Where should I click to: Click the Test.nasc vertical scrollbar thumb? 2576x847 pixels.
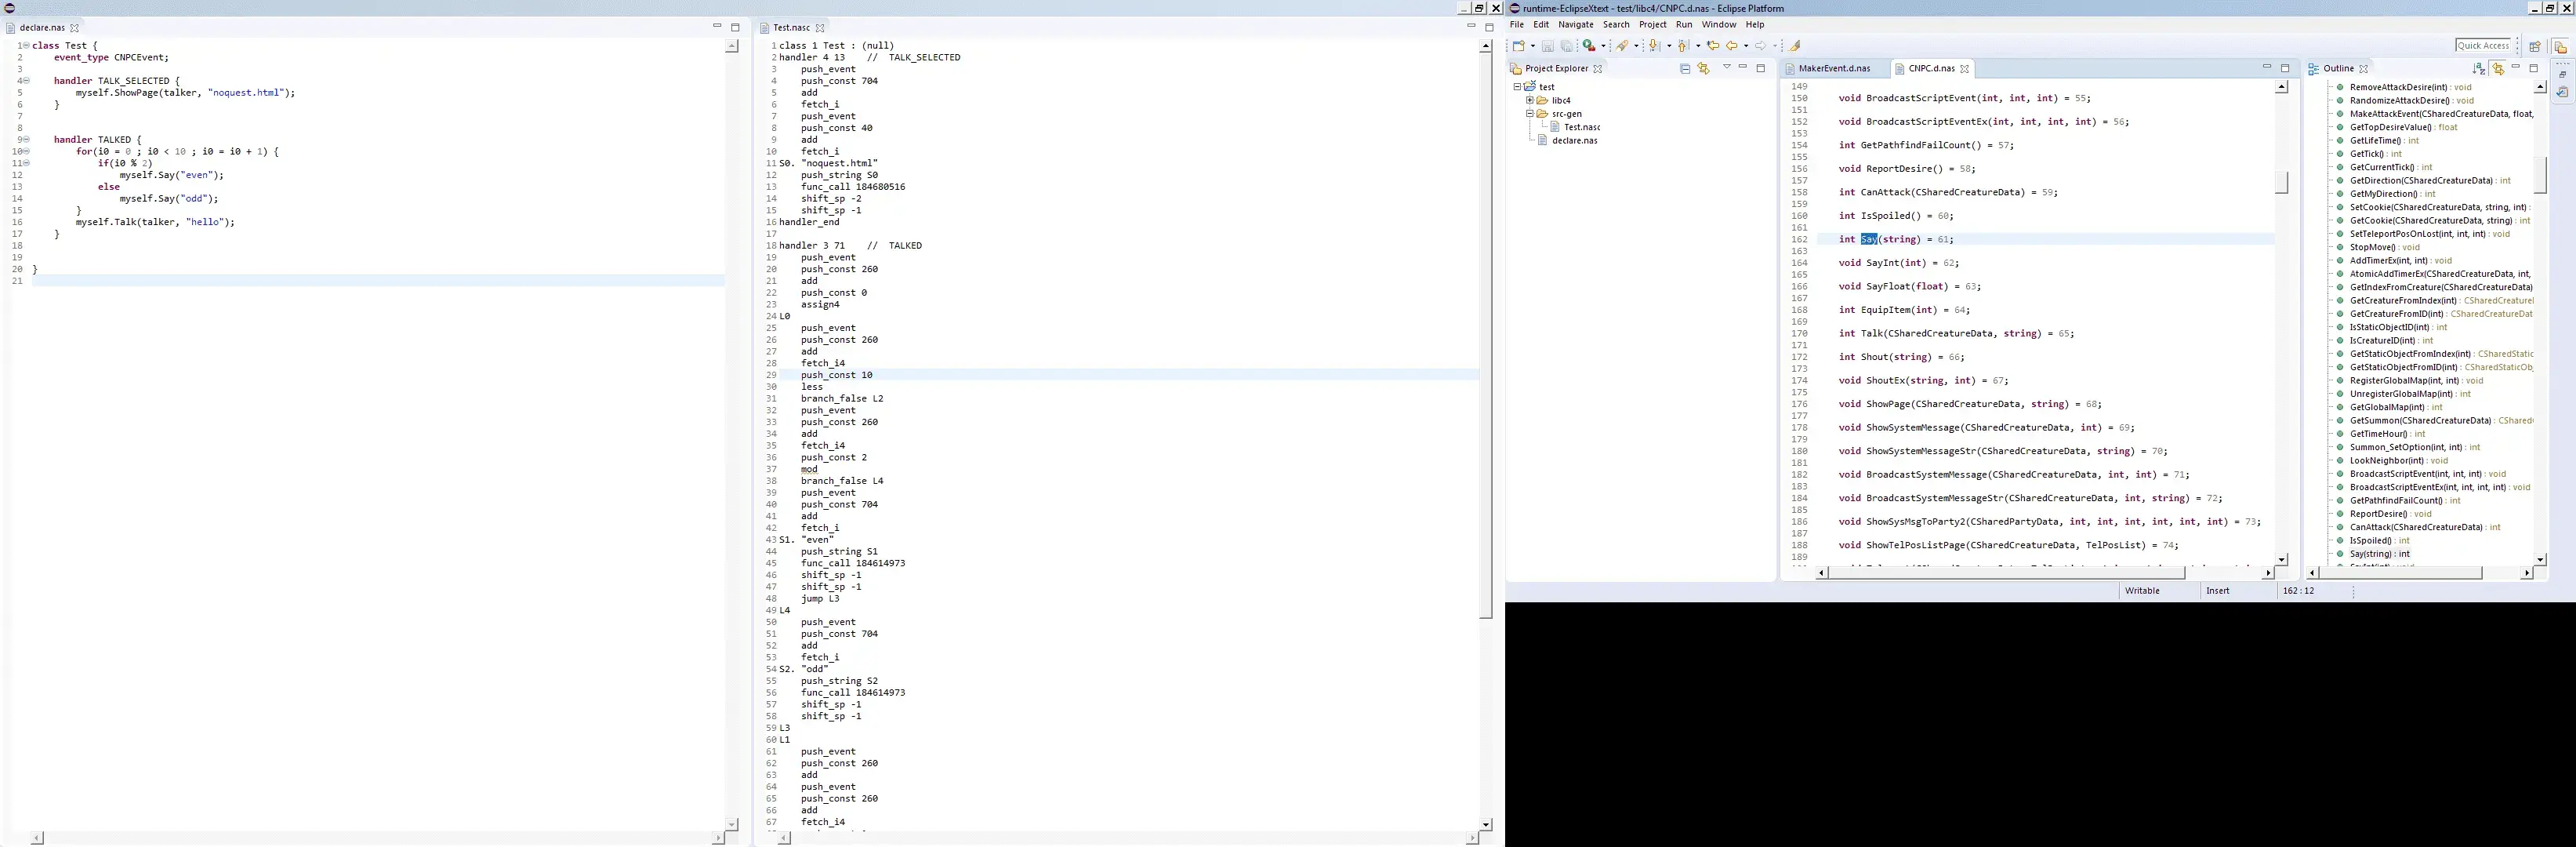pos(1486,336)
